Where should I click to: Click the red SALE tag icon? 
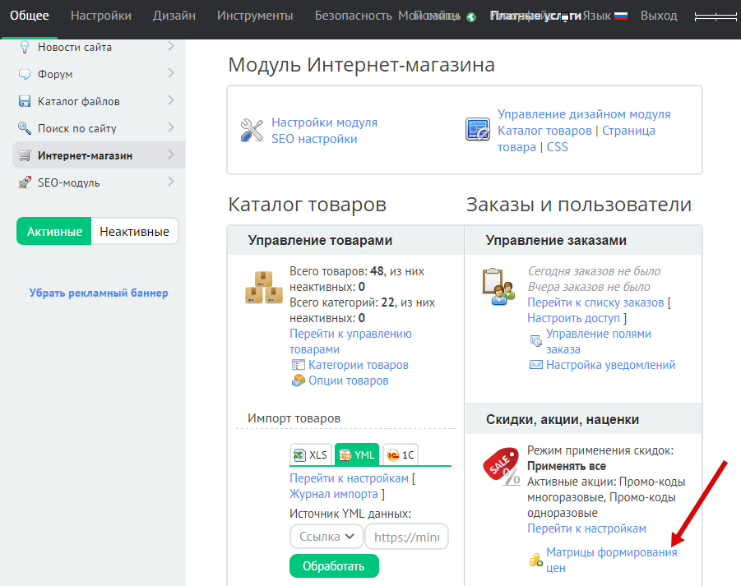point(501,466)
